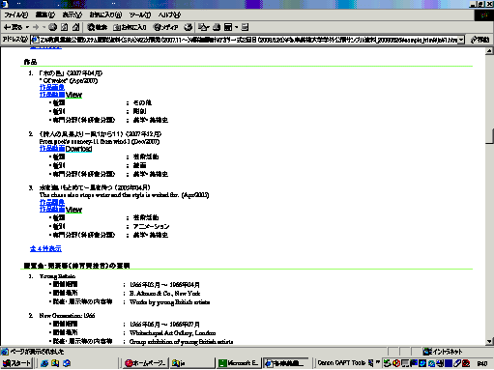Open the History toolbar icon
Viewport: 494px width, 370px height.
point(189,27)
